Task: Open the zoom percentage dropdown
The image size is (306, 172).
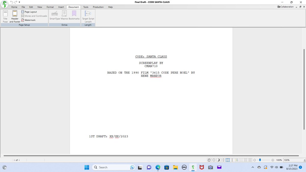Action: click(304, 160)
